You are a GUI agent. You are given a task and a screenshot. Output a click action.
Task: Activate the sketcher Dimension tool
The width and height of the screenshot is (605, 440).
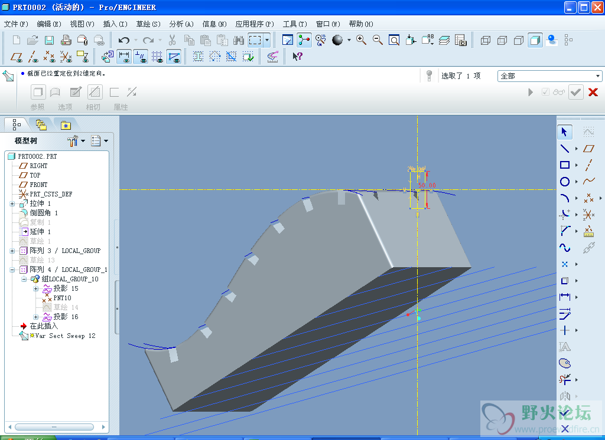tap(564, 297)
